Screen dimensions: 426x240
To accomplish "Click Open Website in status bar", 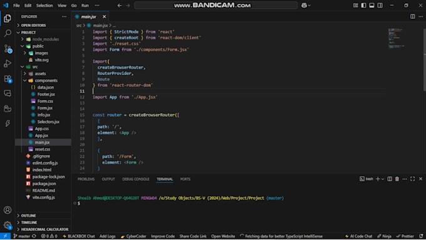I will click(223, 236).
